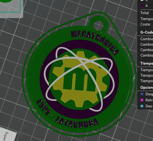Toggle the magenta 'Retr' option swatch
The height and width of the screenshot is (141, 153).
click(142, 100)
